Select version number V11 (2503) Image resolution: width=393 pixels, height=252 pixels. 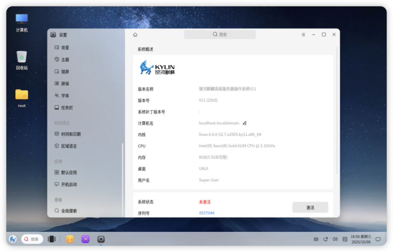(x=208, y=100)
